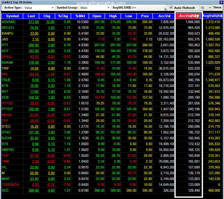The height and width of the screenshot is (199, 224).
Task: Select the SCB symbol
Action: [x=5, y=98]
